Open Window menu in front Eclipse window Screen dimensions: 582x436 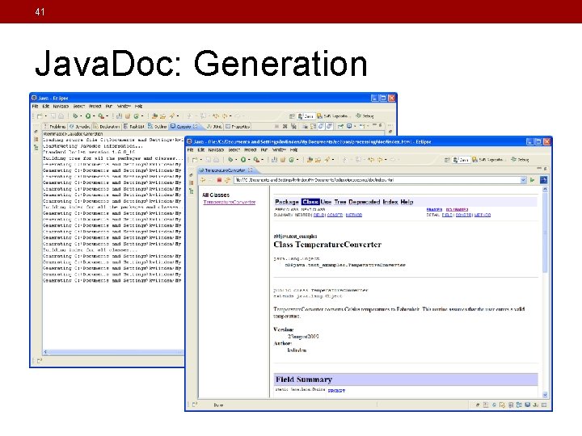pos(279,150)
